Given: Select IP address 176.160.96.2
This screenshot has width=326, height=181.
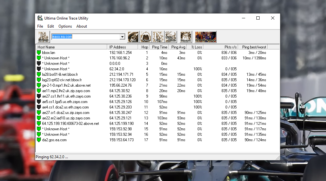Looking at the screenshot, I should (120, 58).
